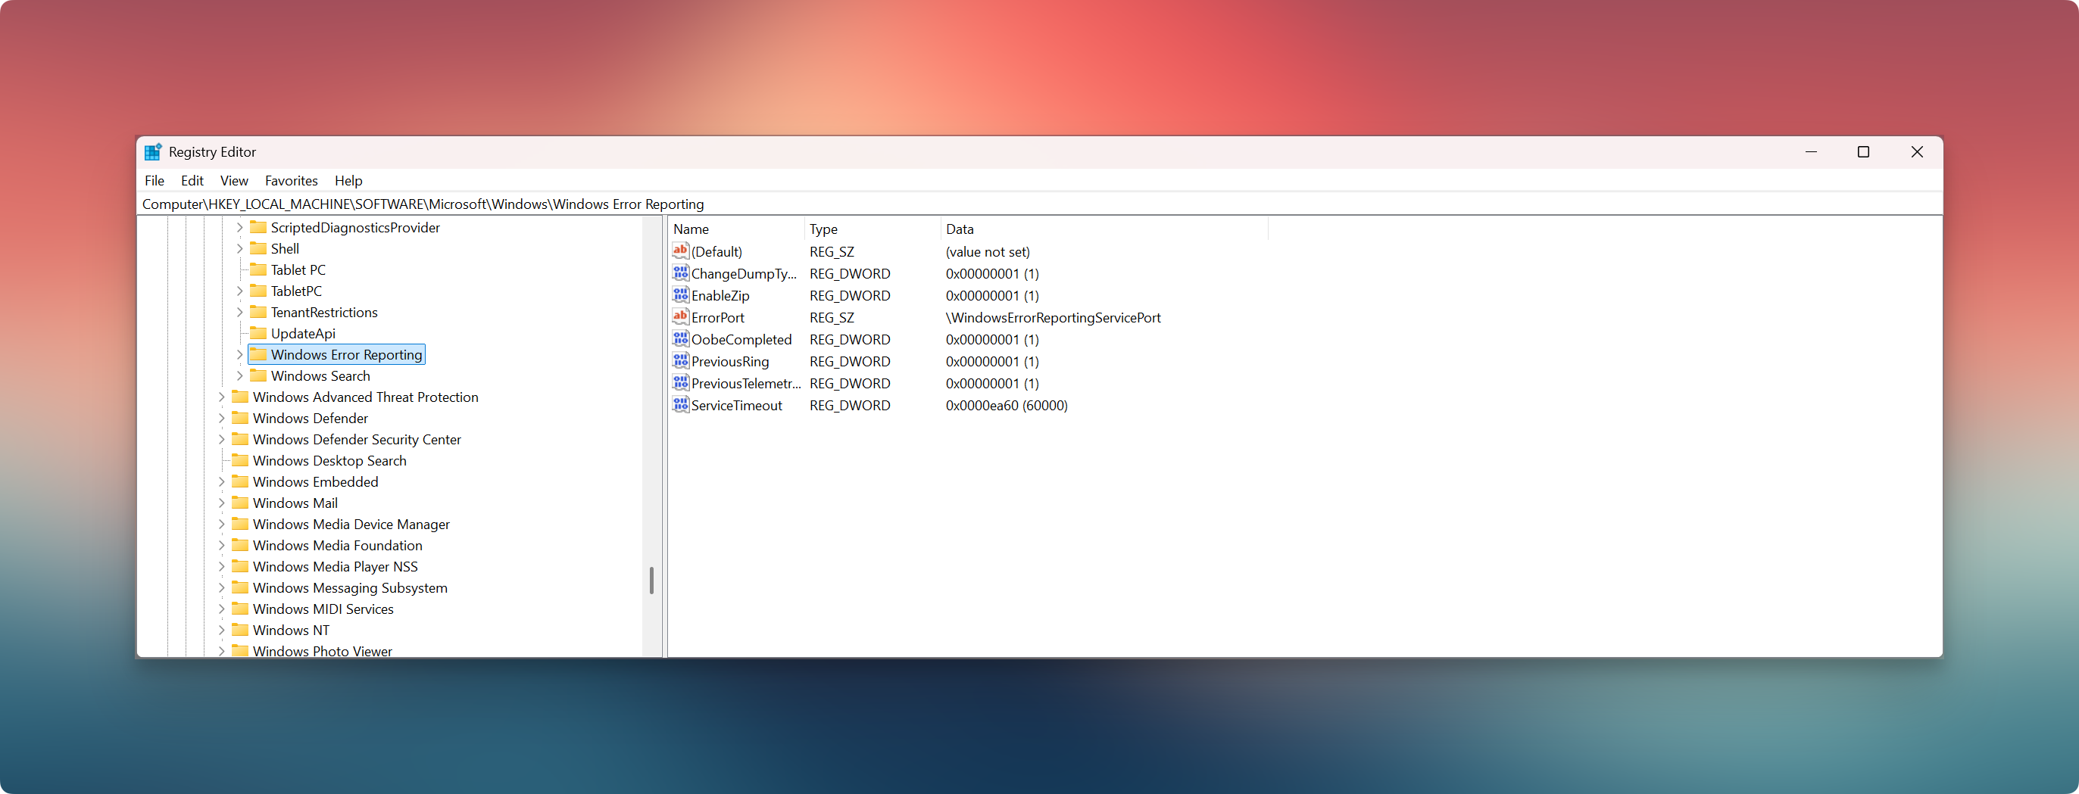Select the Windows Photo Viewer key

322,650
